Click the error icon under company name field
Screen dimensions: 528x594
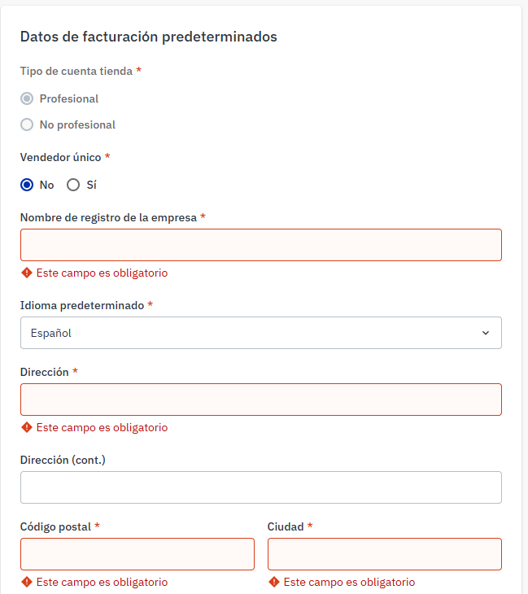(27, 273)
